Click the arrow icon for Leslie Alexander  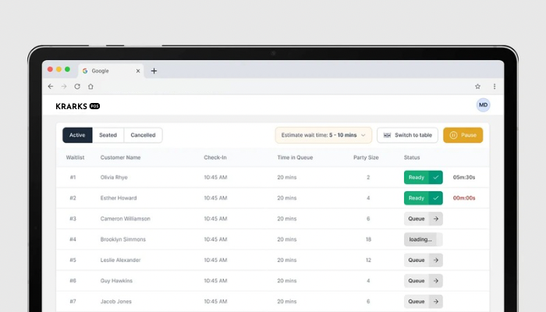pyautogui.click(x=436, y=260)
